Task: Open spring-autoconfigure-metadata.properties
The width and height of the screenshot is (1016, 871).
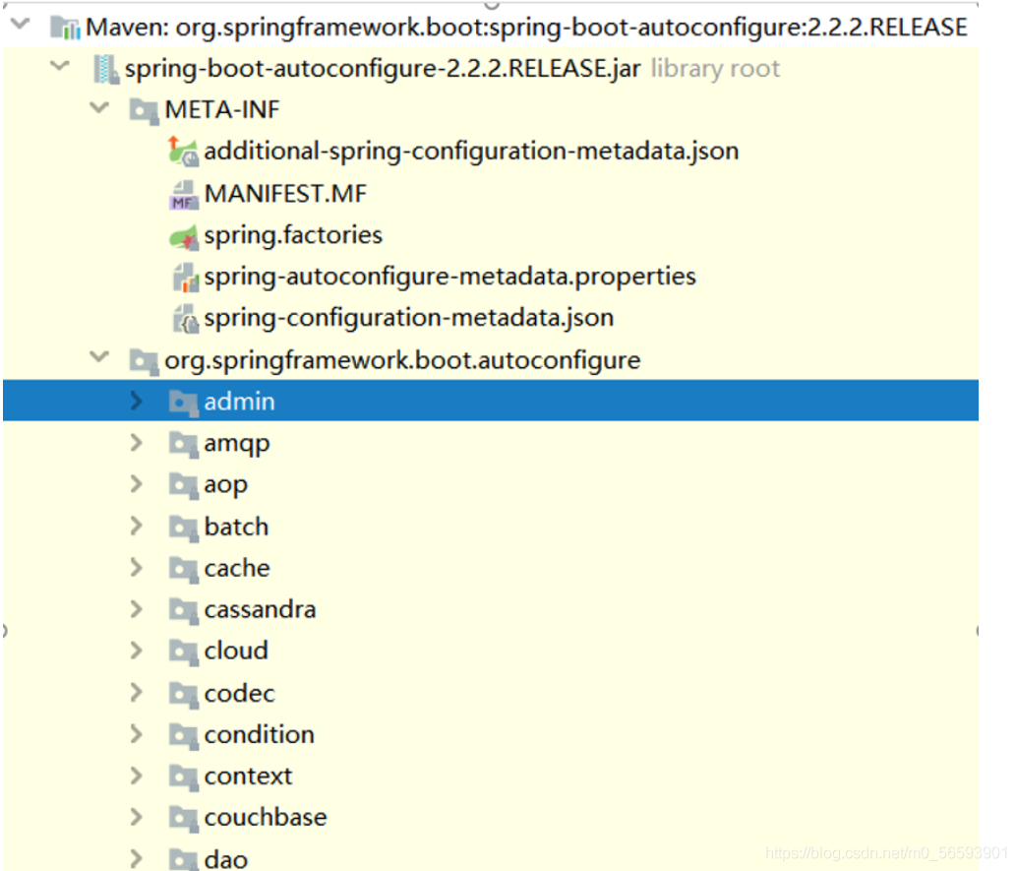Action: [449, 278]
